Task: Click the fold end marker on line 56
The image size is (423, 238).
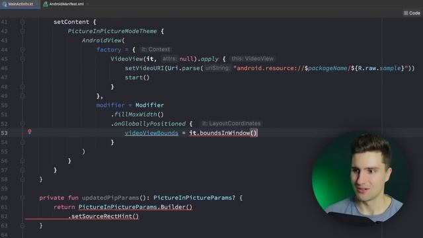Action: (22, 161)
